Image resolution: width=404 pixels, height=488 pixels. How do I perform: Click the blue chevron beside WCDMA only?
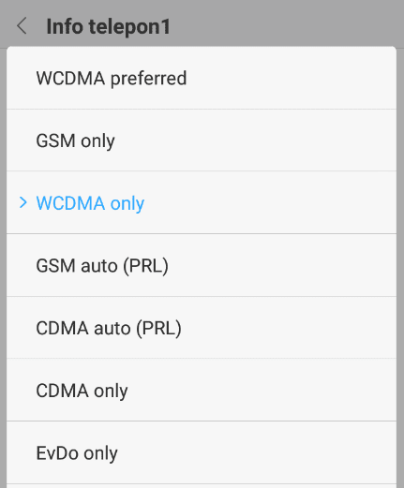(22, 202)
